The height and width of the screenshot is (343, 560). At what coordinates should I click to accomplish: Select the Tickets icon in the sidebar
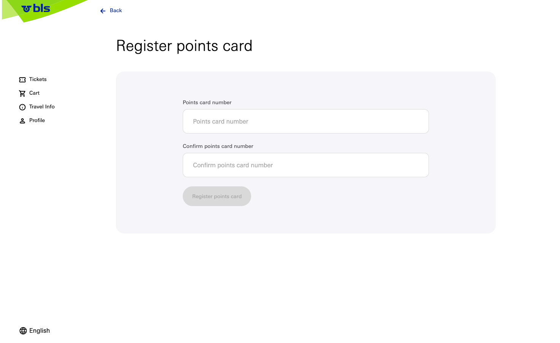[22, 79]
